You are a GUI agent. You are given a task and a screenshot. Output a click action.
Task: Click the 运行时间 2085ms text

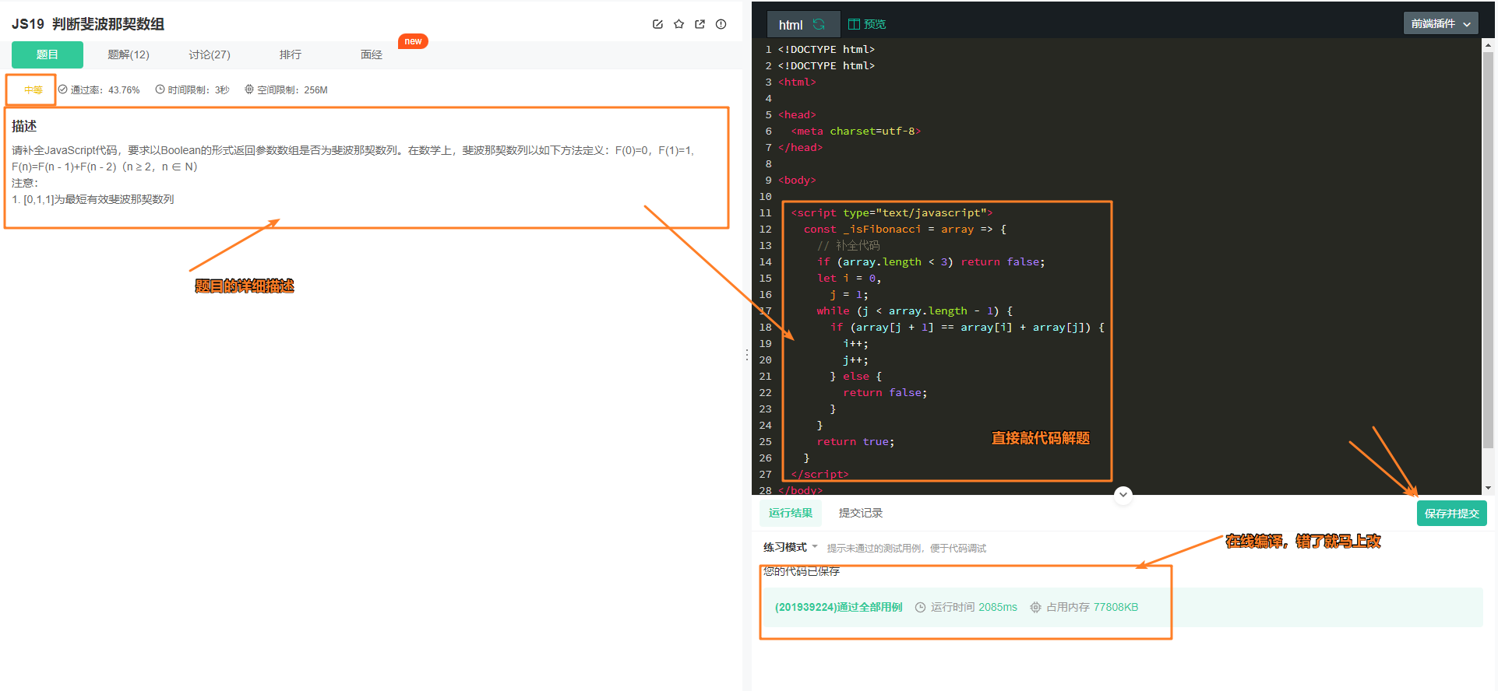974,607
